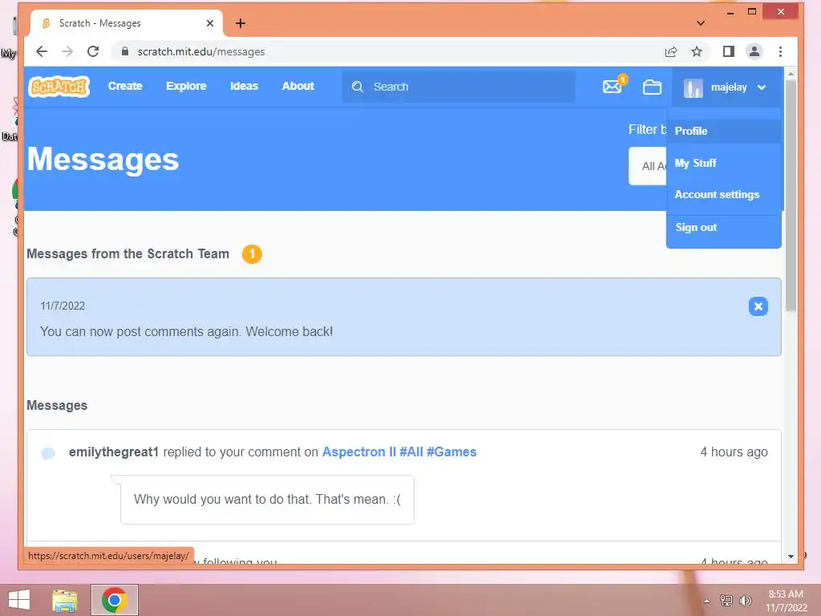Select My Stuff from the account dropdown
This screenshot has height=616, width=821.
click(x=724, y=163)
